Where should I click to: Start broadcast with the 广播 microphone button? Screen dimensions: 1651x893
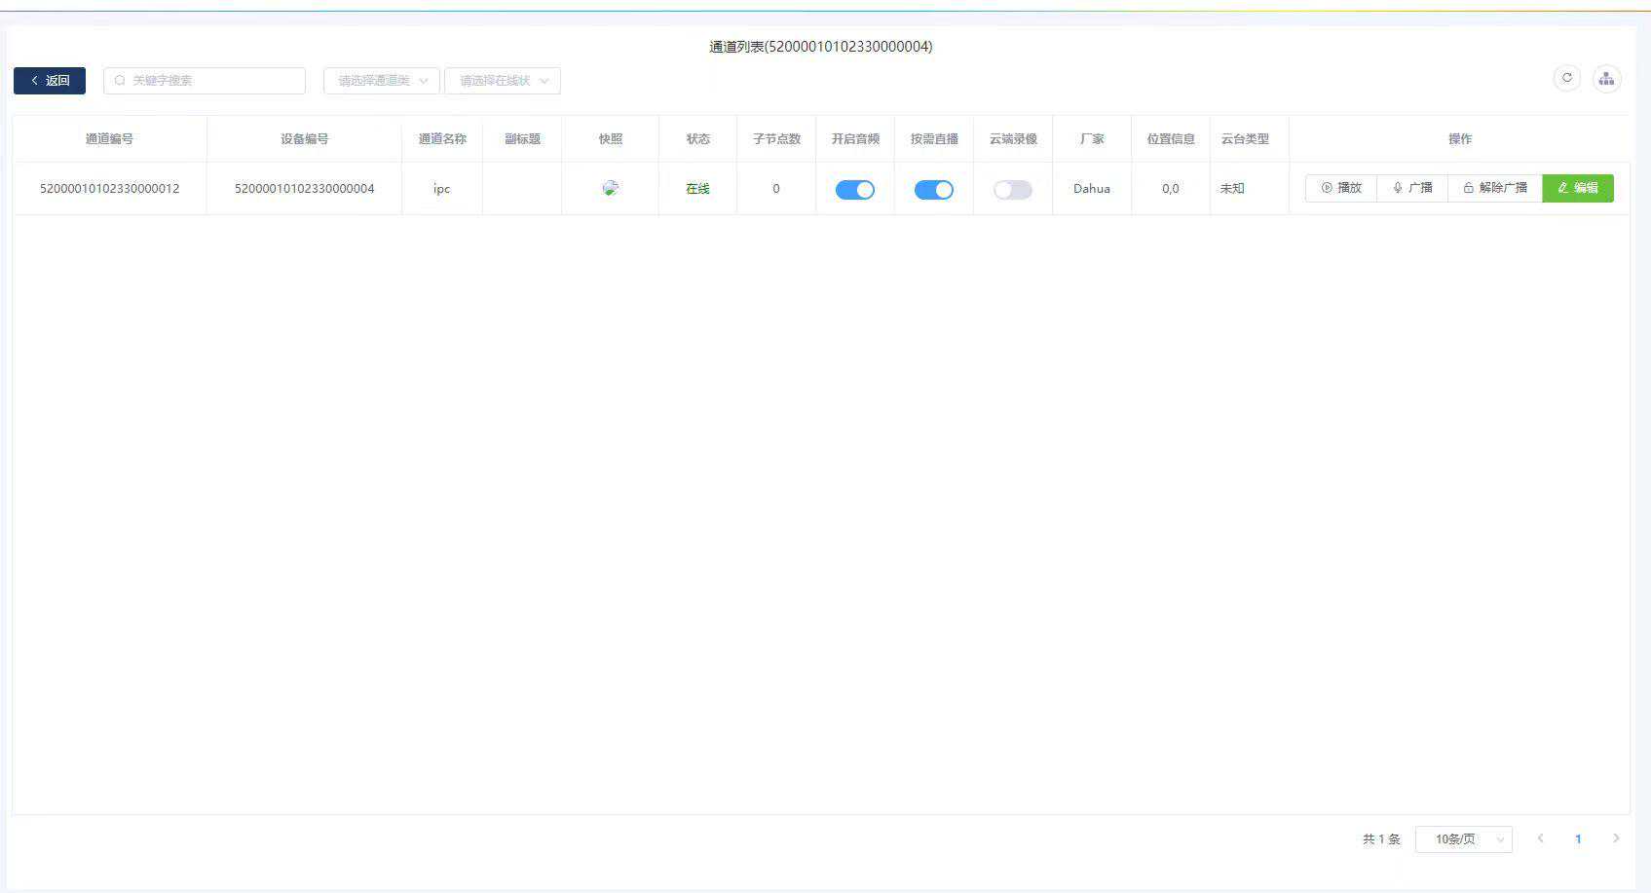click(x=1412, y=188)
